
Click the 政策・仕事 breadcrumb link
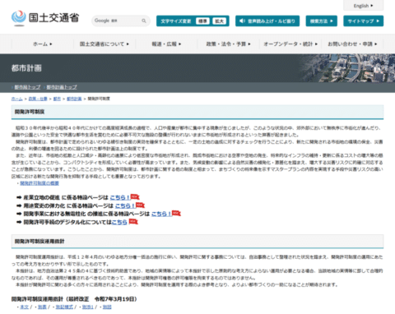pyautogui.click(x=38, y=99)
